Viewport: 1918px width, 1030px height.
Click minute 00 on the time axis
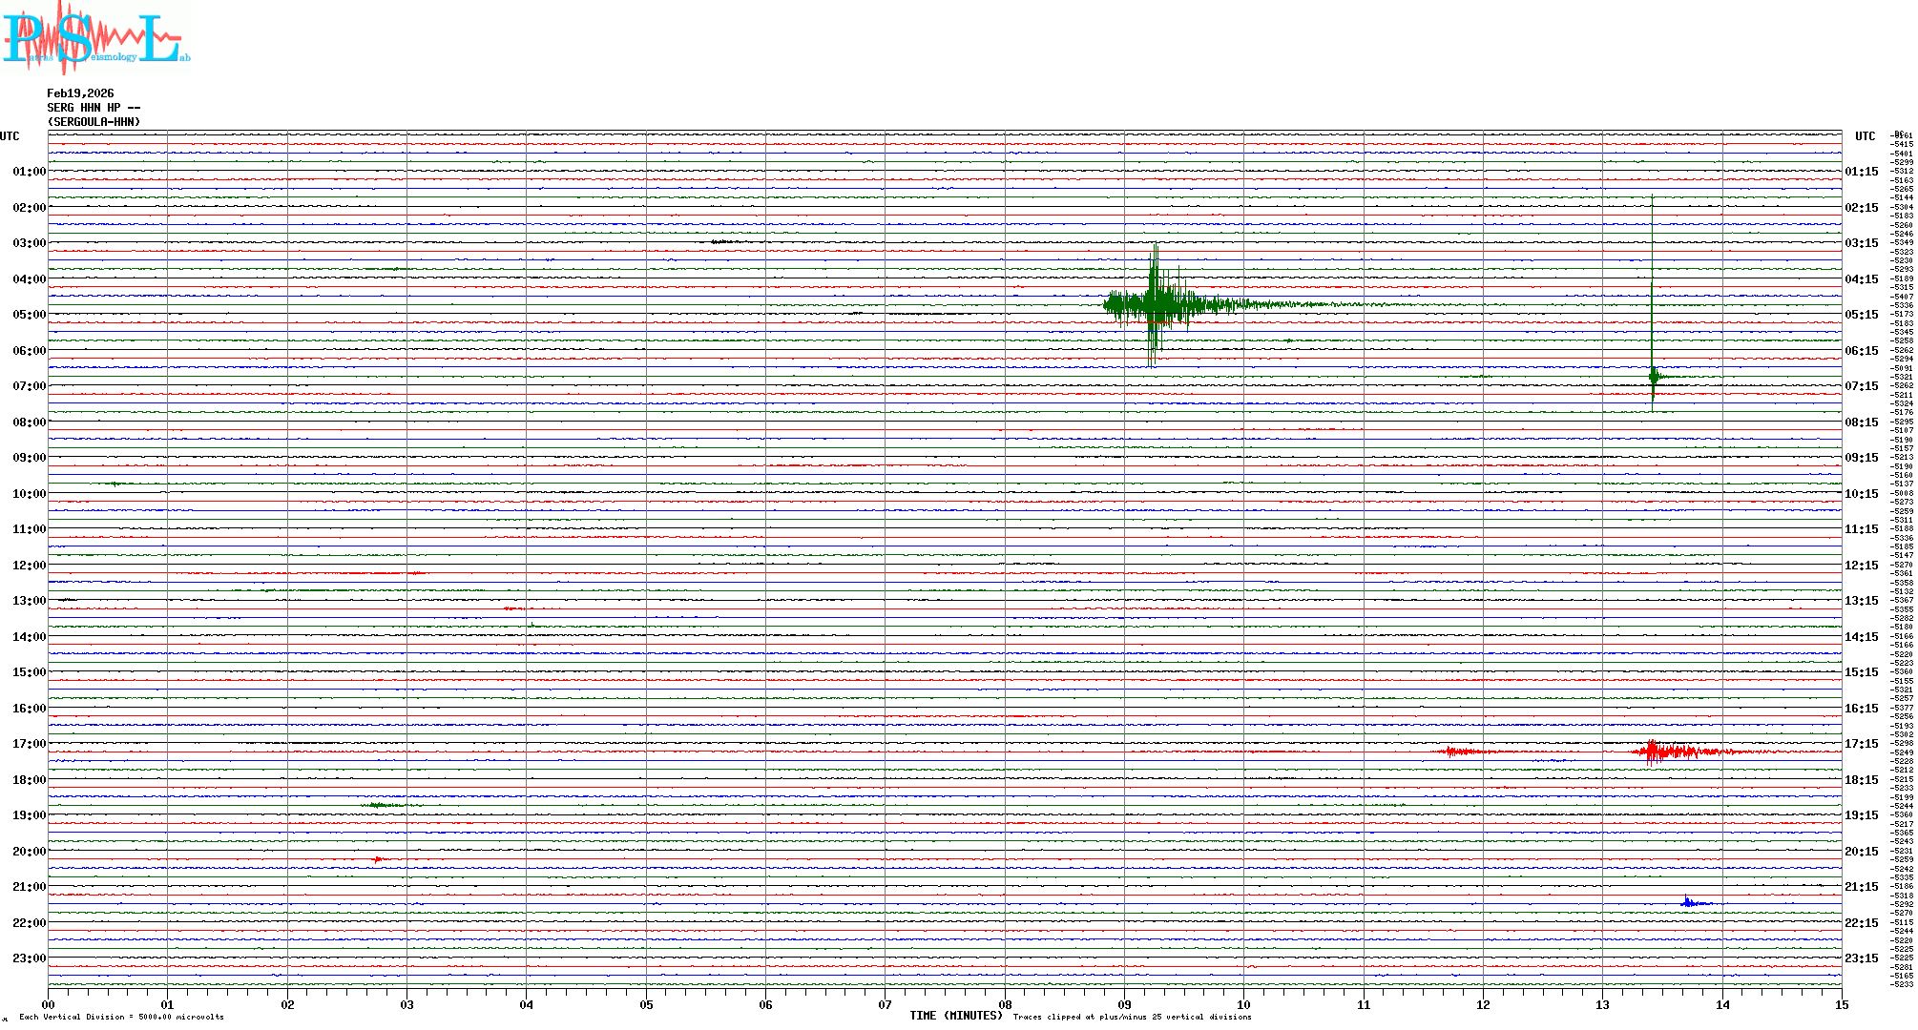click(49, 1004)
